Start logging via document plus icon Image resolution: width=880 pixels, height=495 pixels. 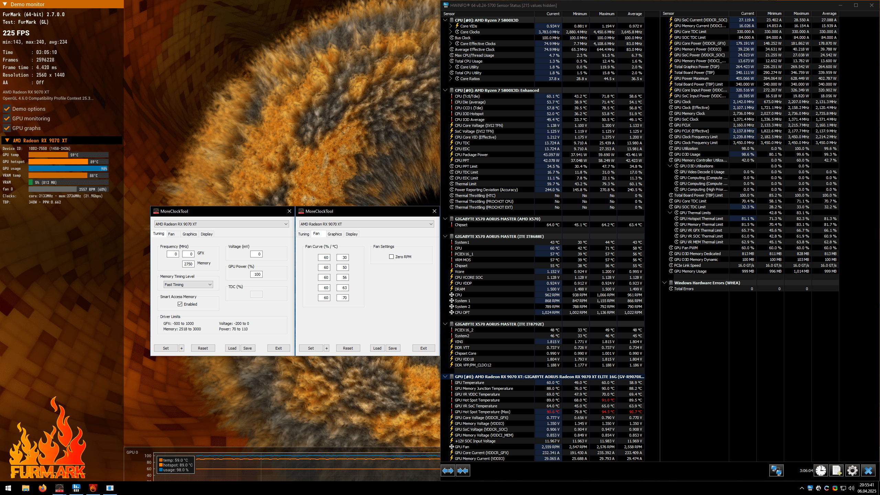pos(836,471)
